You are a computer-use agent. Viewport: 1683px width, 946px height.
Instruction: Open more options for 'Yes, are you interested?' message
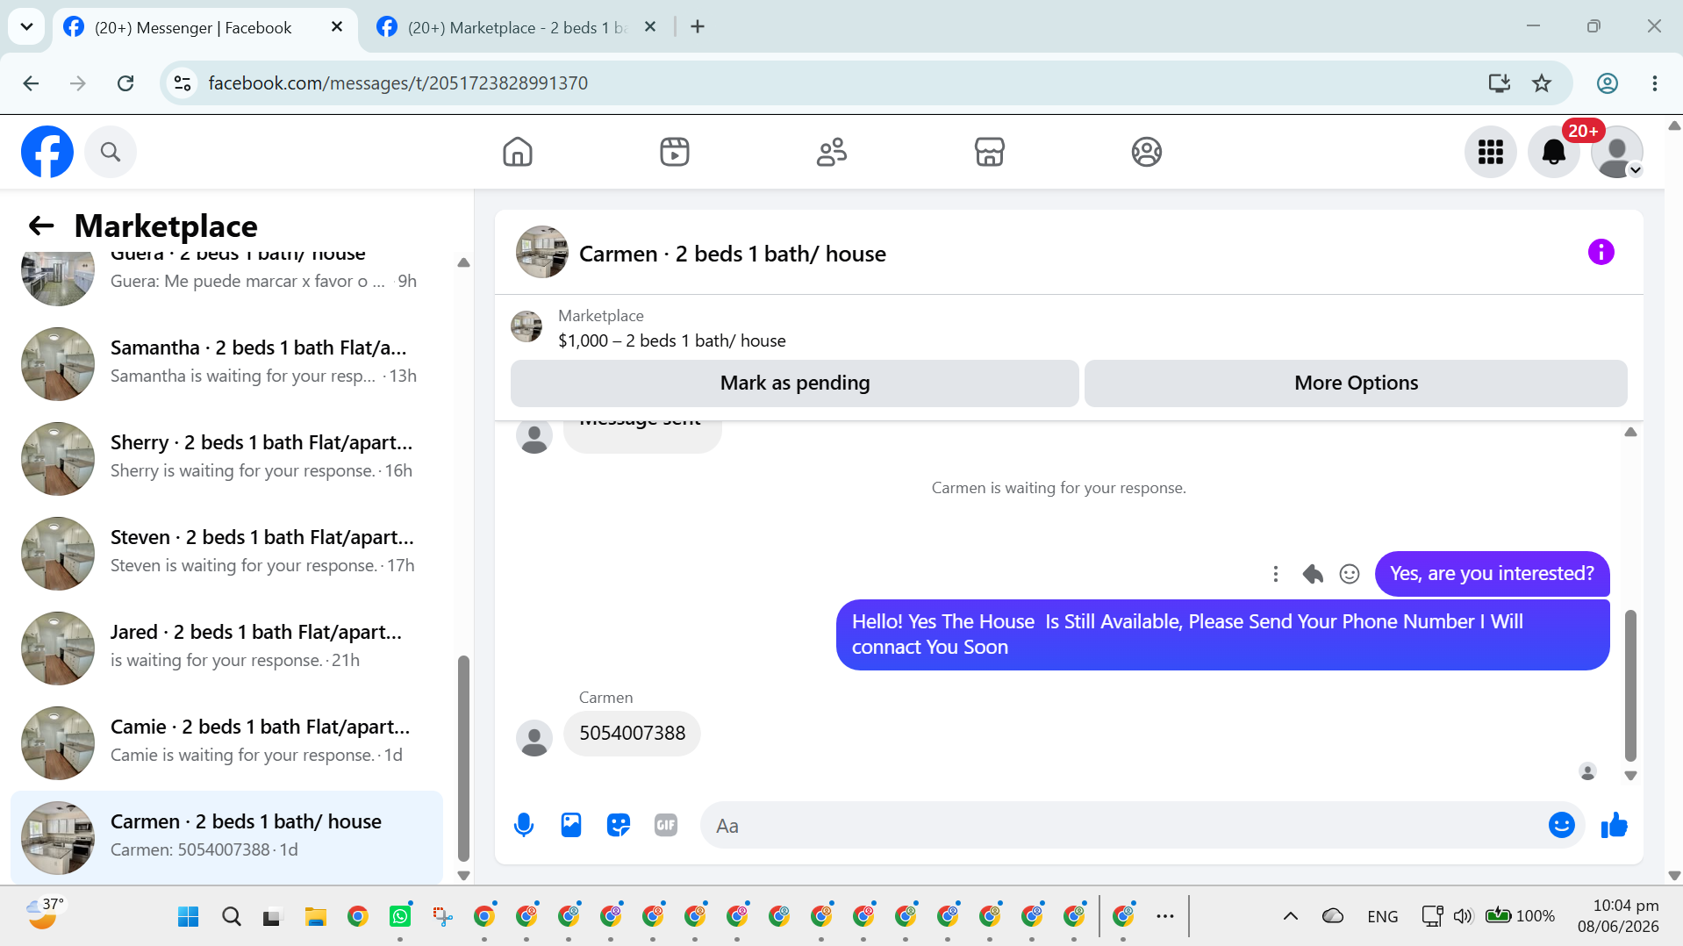pos(1276,574)
